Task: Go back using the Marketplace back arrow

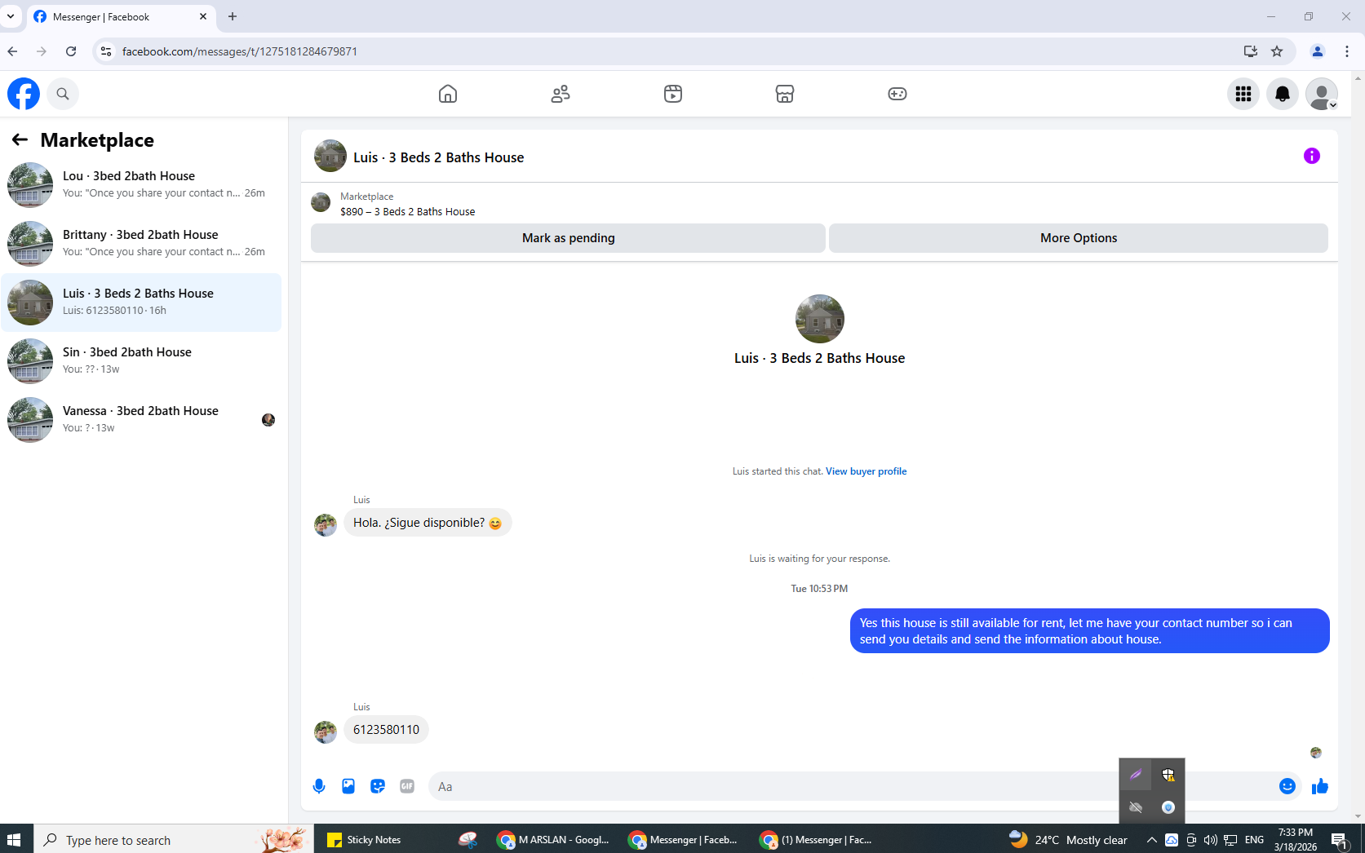Action: coord(20,140)
